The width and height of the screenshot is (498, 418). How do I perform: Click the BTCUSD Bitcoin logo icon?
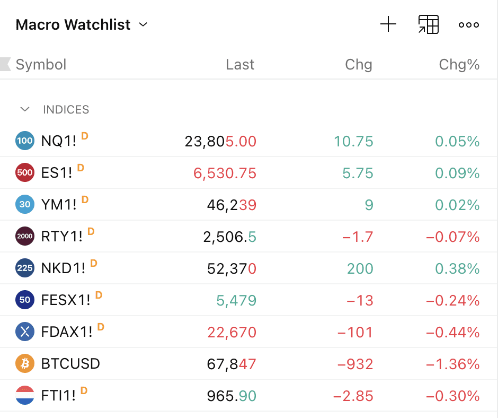25,364
